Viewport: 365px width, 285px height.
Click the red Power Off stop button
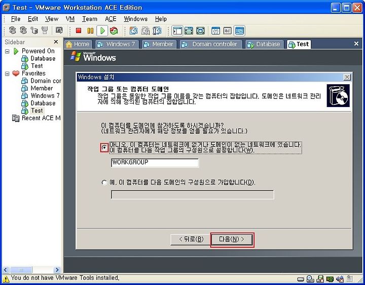tap(79, 30)
